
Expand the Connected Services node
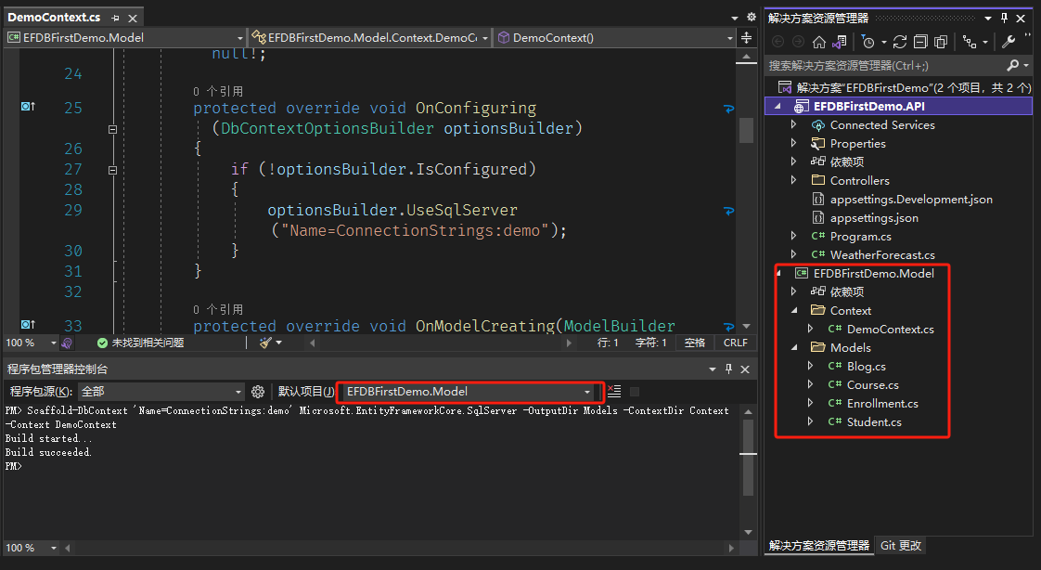tap(793, 124)
